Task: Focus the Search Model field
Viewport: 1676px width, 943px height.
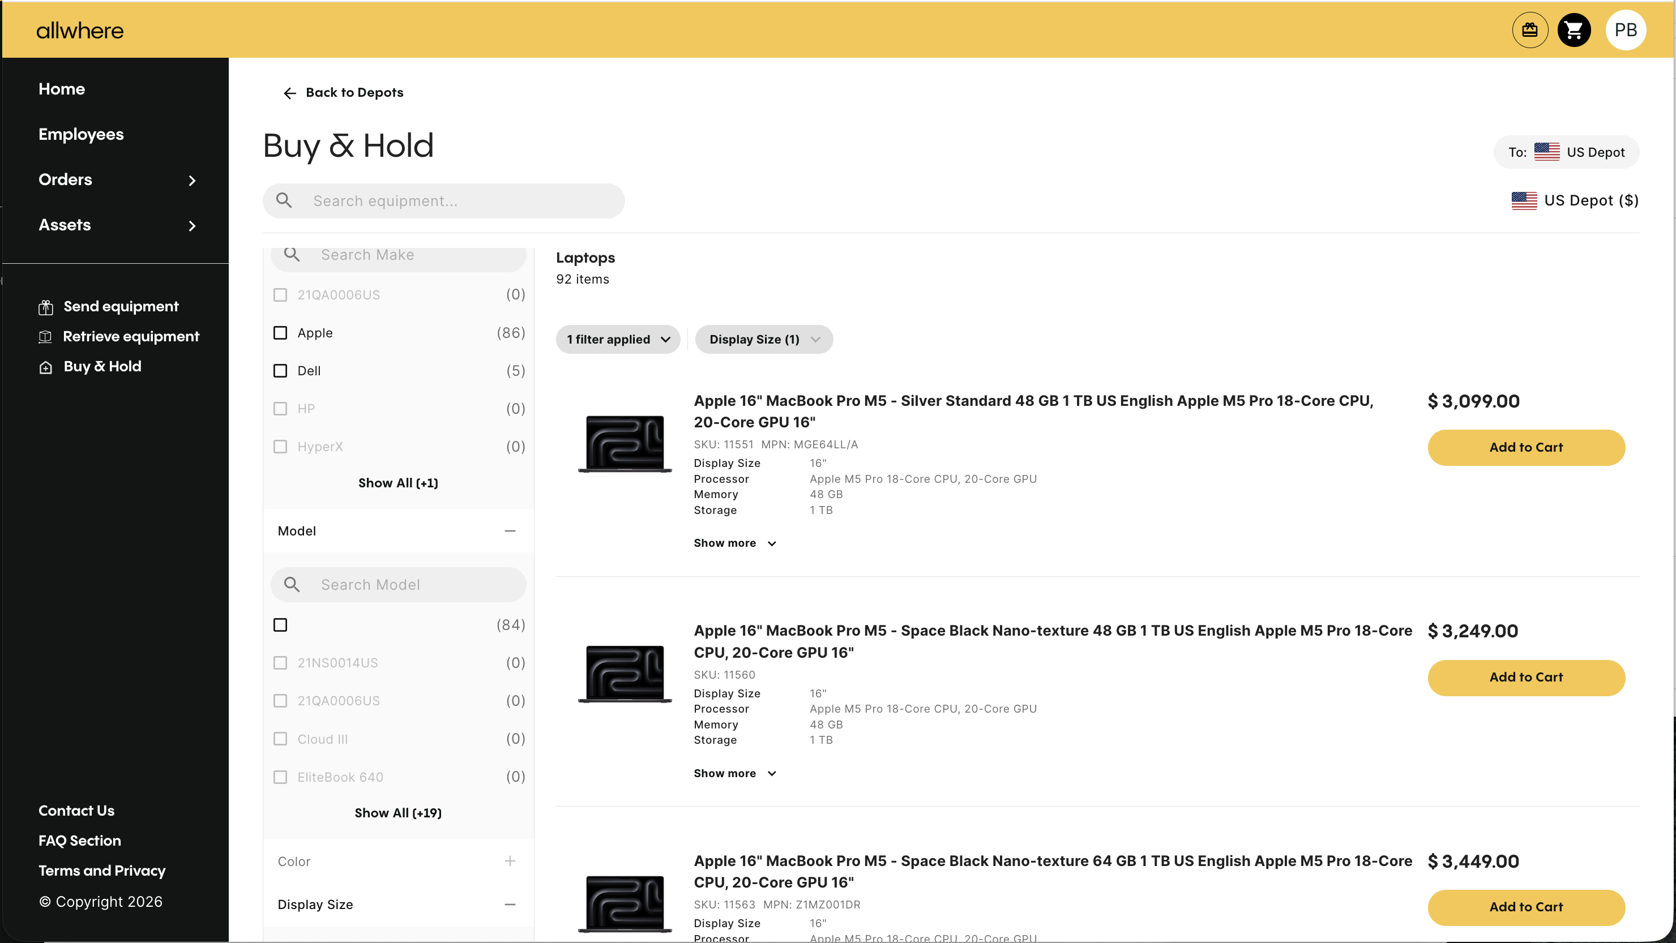Action: [x=398, y=585]
